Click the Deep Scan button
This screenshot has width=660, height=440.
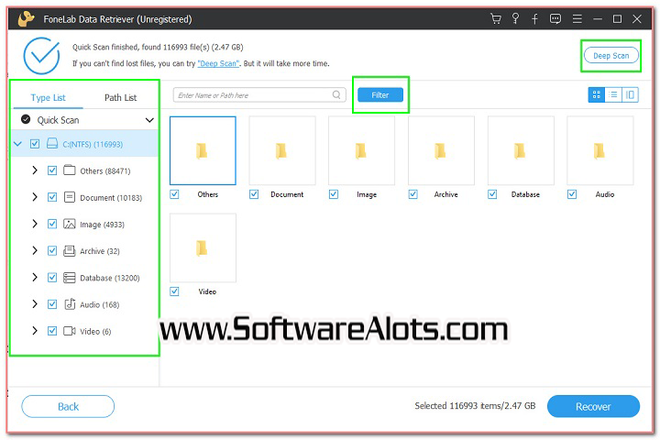tap(610, 56)
